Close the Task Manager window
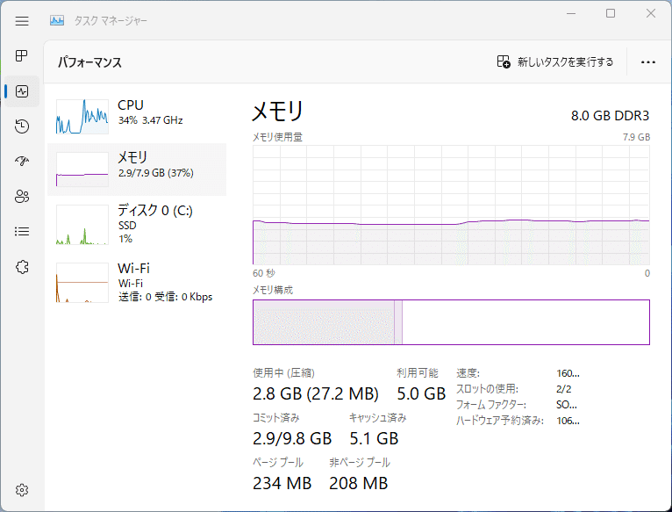The height and width of the screenshot is (512, 672). 651,13
